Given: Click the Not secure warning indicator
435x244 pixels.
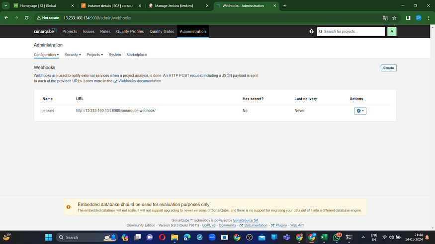Looking at the screenshot, I should (x=48, y=18).
